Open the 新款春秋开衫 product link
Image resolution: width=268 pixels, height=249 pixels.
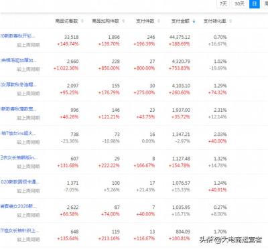[x=17, y=36]
